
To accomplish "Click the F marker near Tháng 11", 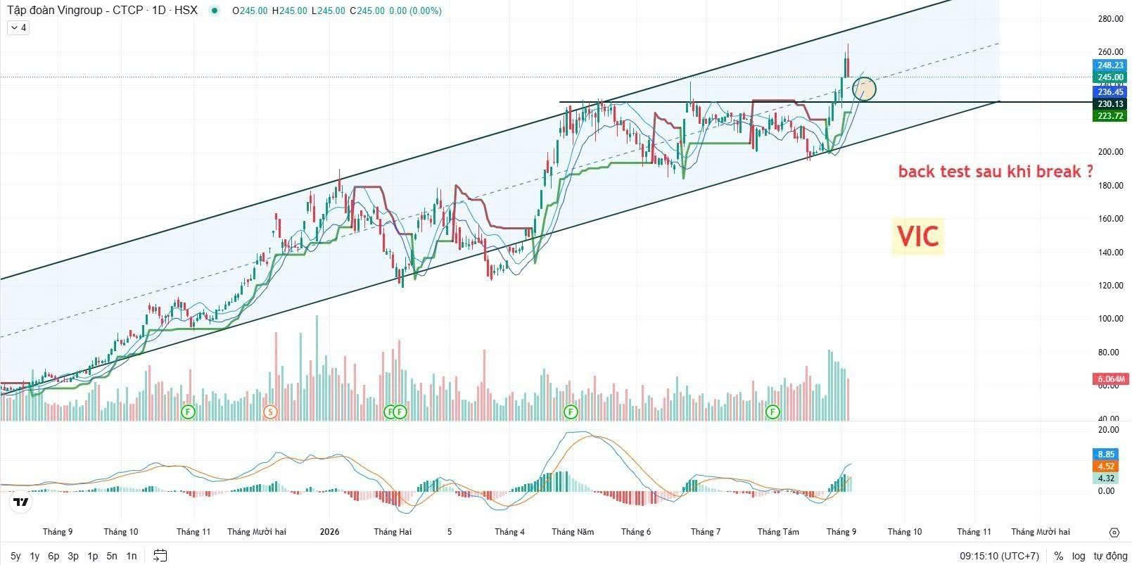I will [188, 412].
